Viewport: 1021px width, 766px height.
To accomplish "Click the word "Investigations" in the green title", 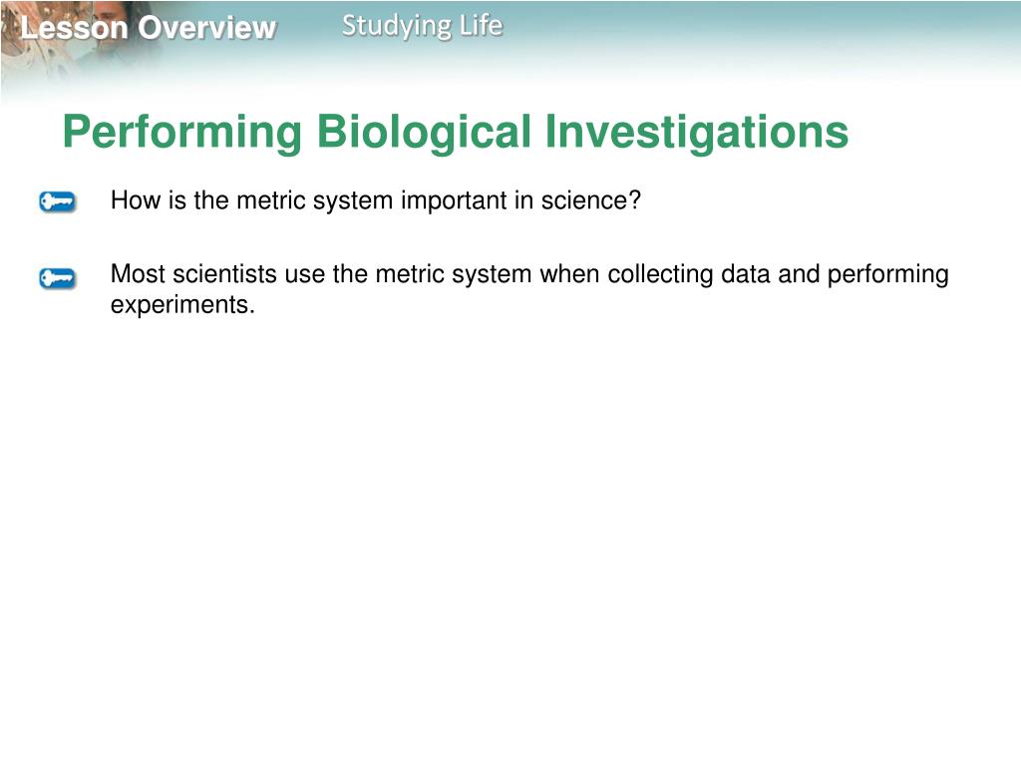I will (x=697, y=133).
